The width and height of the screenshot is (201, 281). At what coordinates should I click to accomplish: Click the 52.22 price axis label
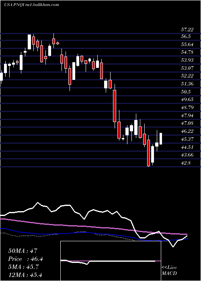tap(187, 76)
